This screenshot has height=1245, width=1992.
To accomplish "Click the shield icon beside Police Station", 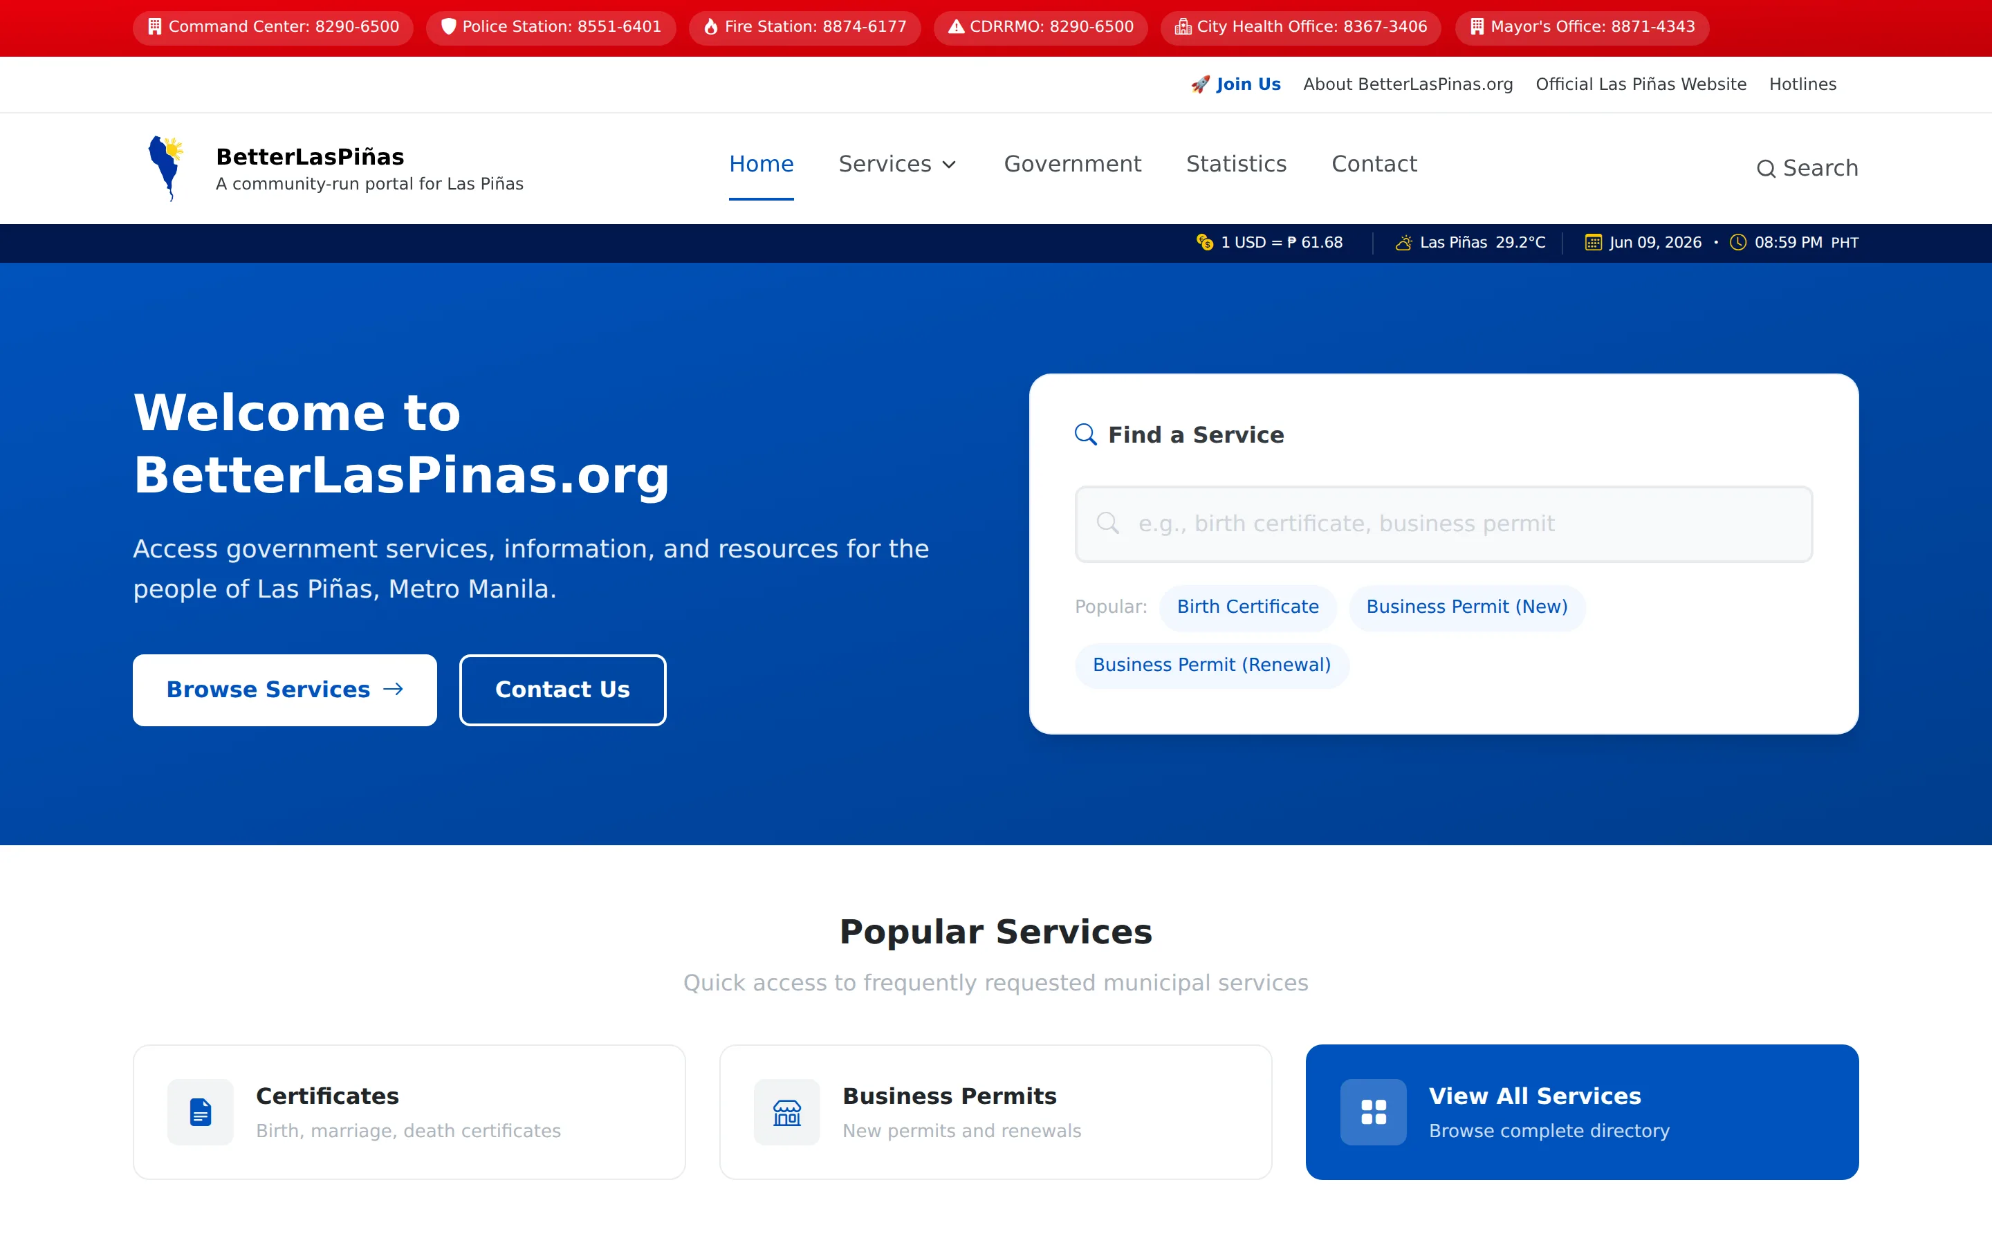I will (x=449, y=26).
